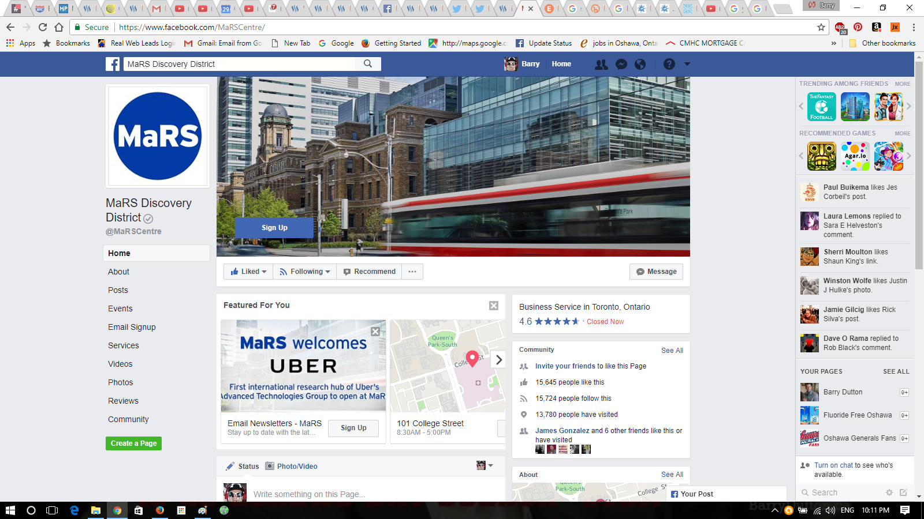
Task: Show next featured card arrow
Action: (499, 360)
